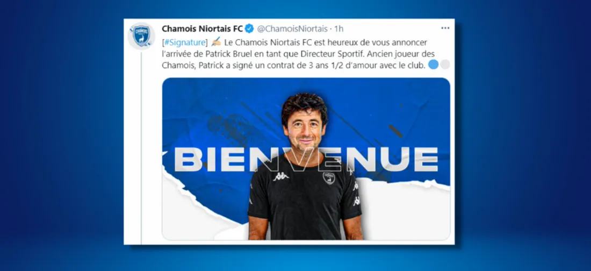Click the @ChamoisNiortais handle
This screenshot has width=591, height=271.
[x=292, y=28]
